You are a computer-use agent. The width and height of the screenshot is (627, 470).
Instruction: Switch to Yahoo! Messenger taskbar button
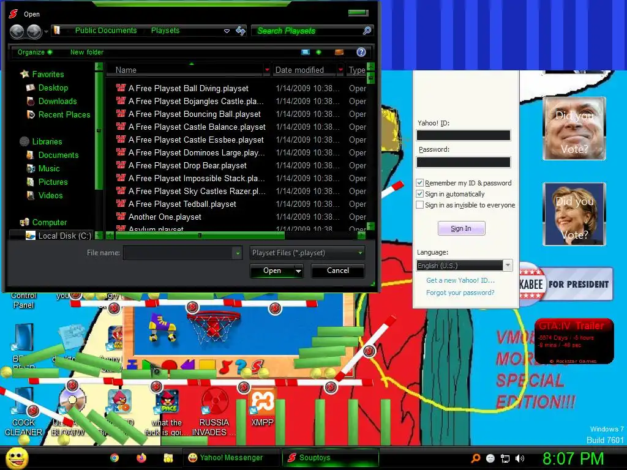tap(231, 458)
